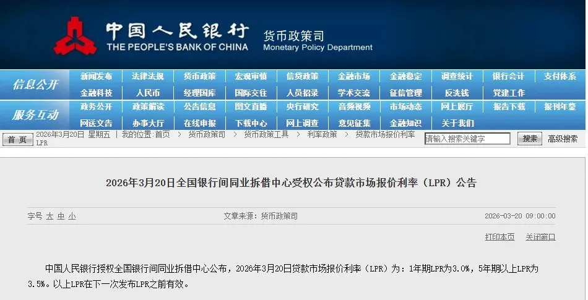
Task: Set font size to 中 (medium)
Action: [61, 216]
